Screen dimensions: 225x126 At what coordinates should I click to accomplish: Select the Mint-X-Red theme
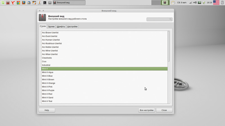click(104, 94)
